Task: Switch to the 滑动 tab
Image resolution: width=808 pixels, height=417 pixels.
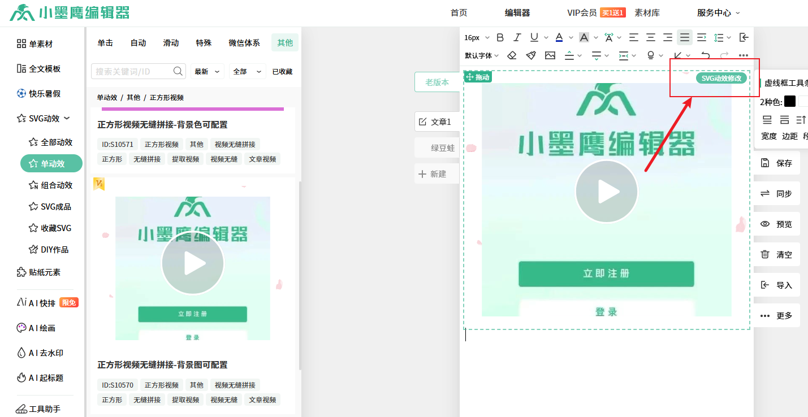Action: (x=171, y=43)
